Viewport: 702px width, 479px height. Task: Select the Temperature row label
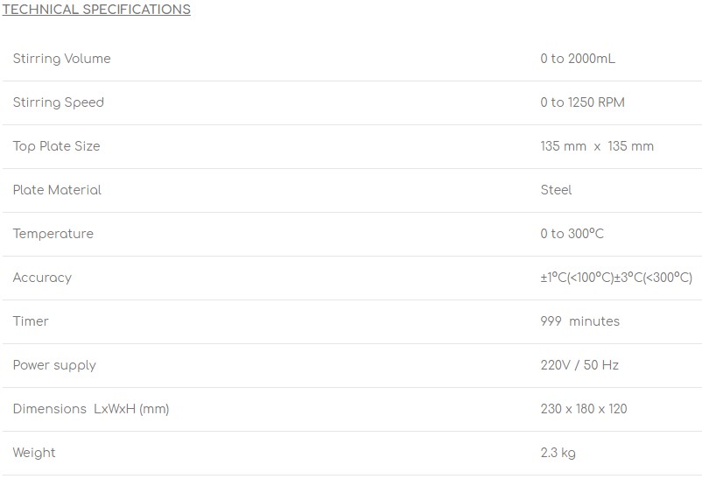53,234
